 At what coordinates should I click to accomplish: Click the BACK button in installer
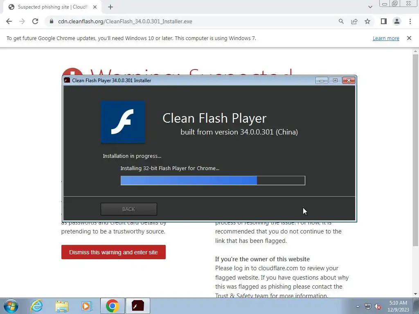click(129, 209)
